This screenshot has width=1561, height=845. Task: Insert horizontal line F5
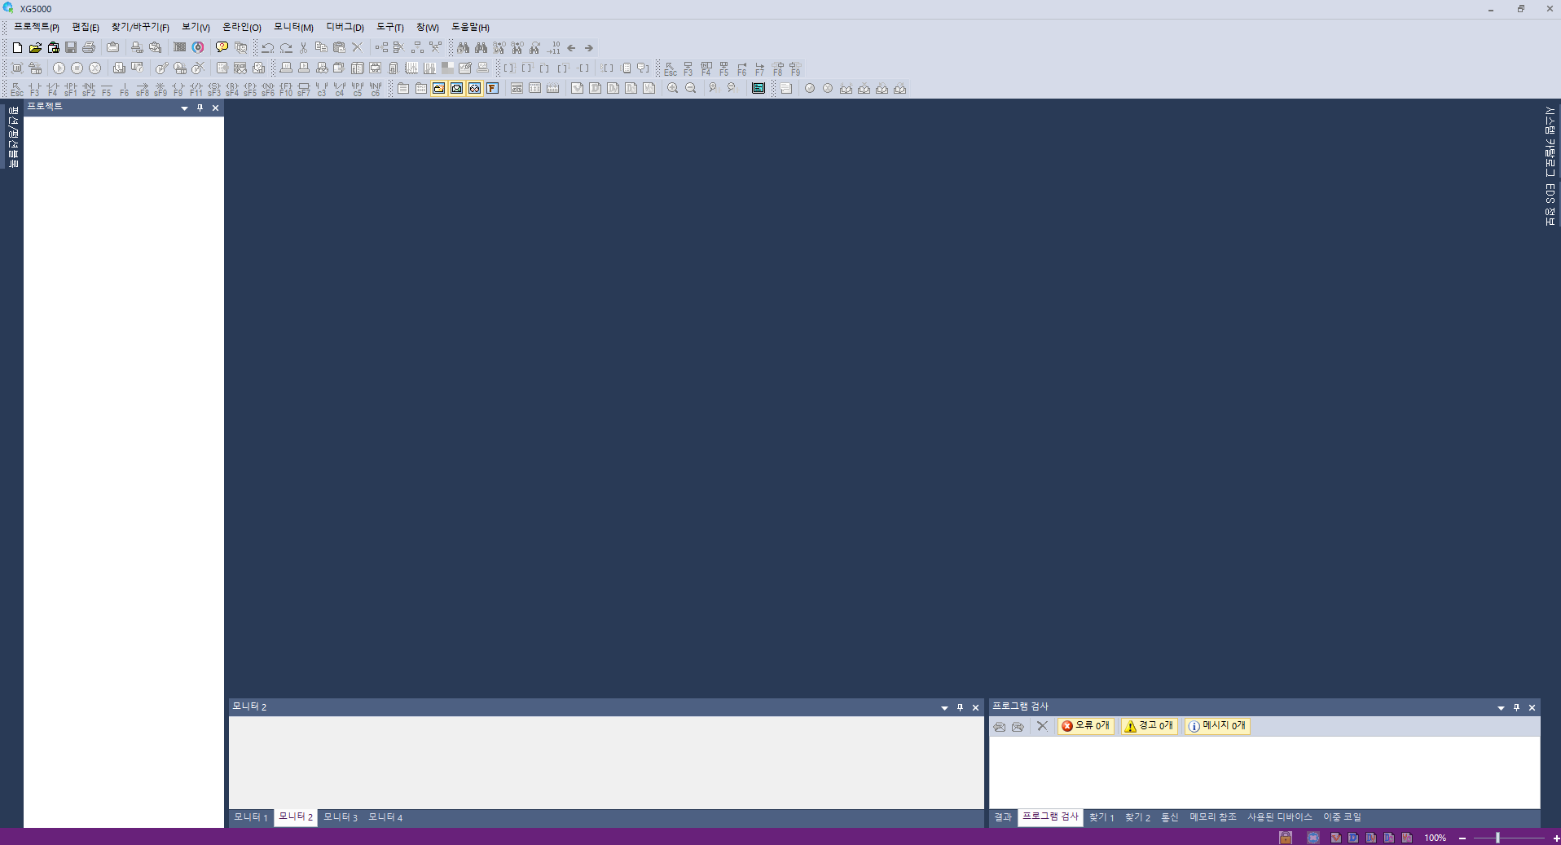pos(107,89)
